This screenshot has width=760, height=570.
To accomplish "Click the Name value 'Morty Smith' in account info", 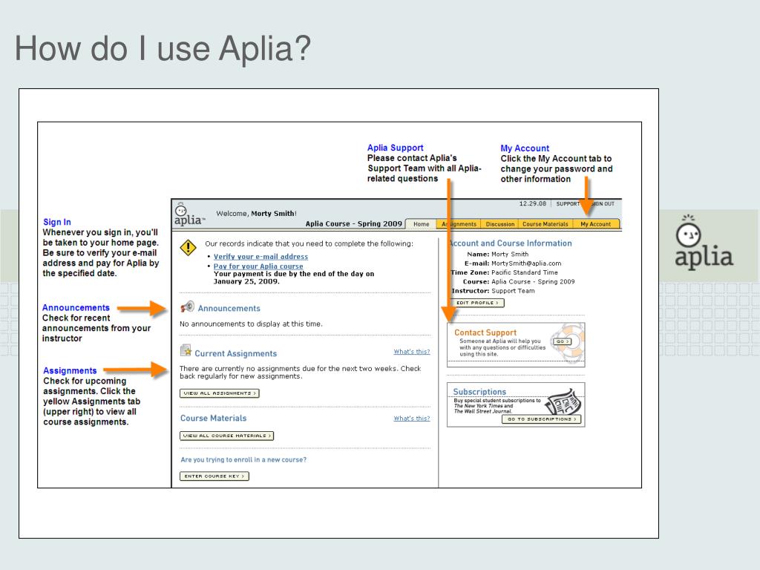I will coord(510,254).
